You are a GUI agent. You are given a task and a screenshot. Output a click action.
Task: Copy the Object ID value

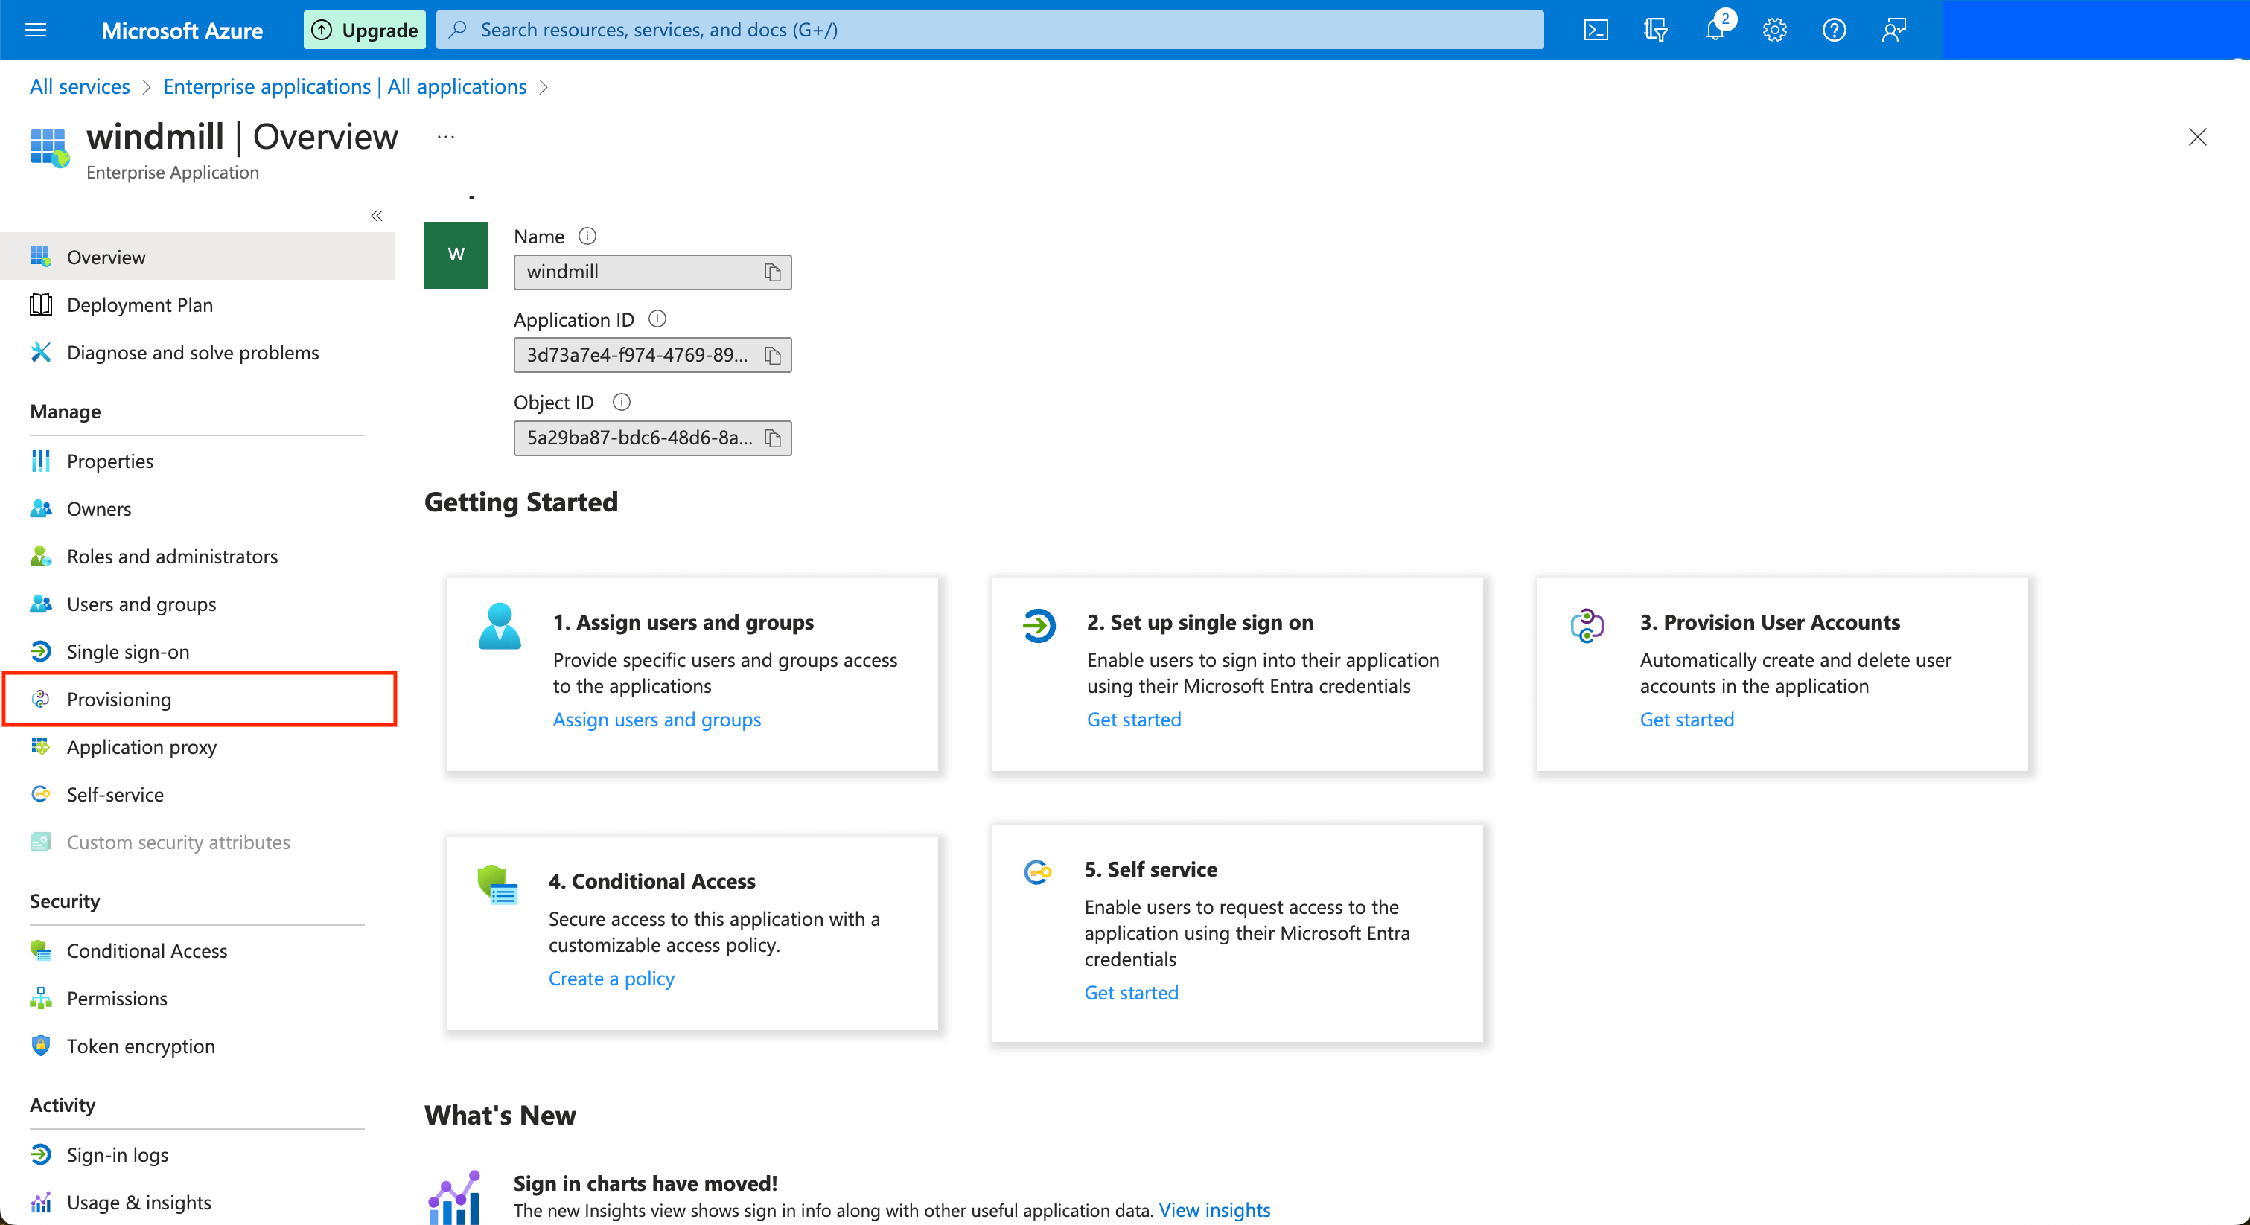(772, 438)
